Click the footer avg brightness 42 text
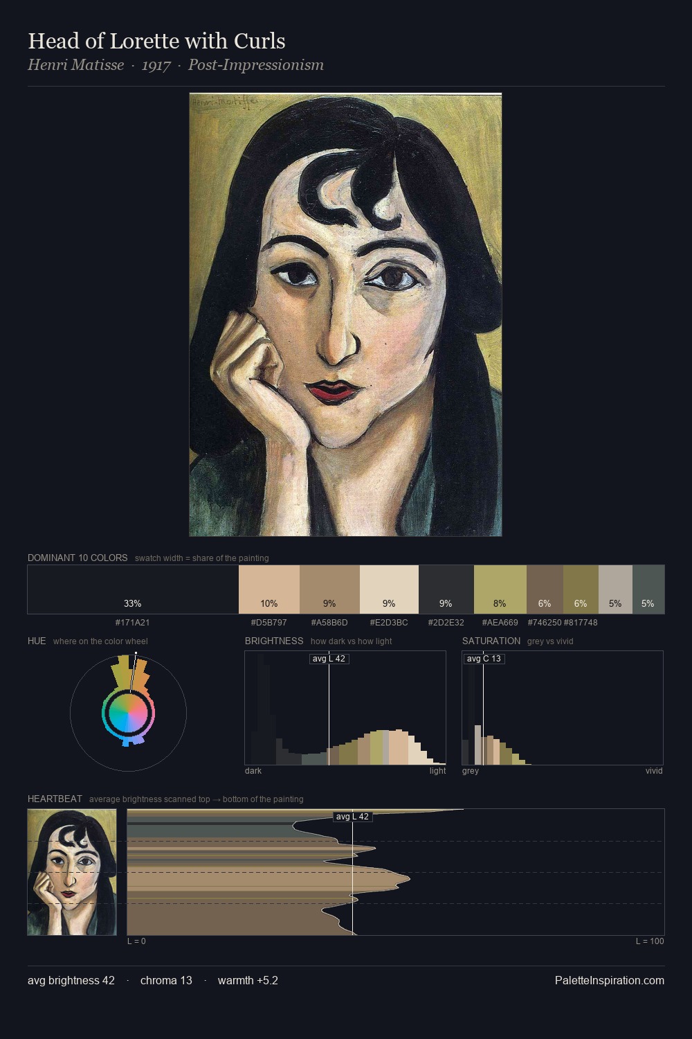Image resolution: width=692 pixels, height=1039 pixels. (x=71, y=980)
